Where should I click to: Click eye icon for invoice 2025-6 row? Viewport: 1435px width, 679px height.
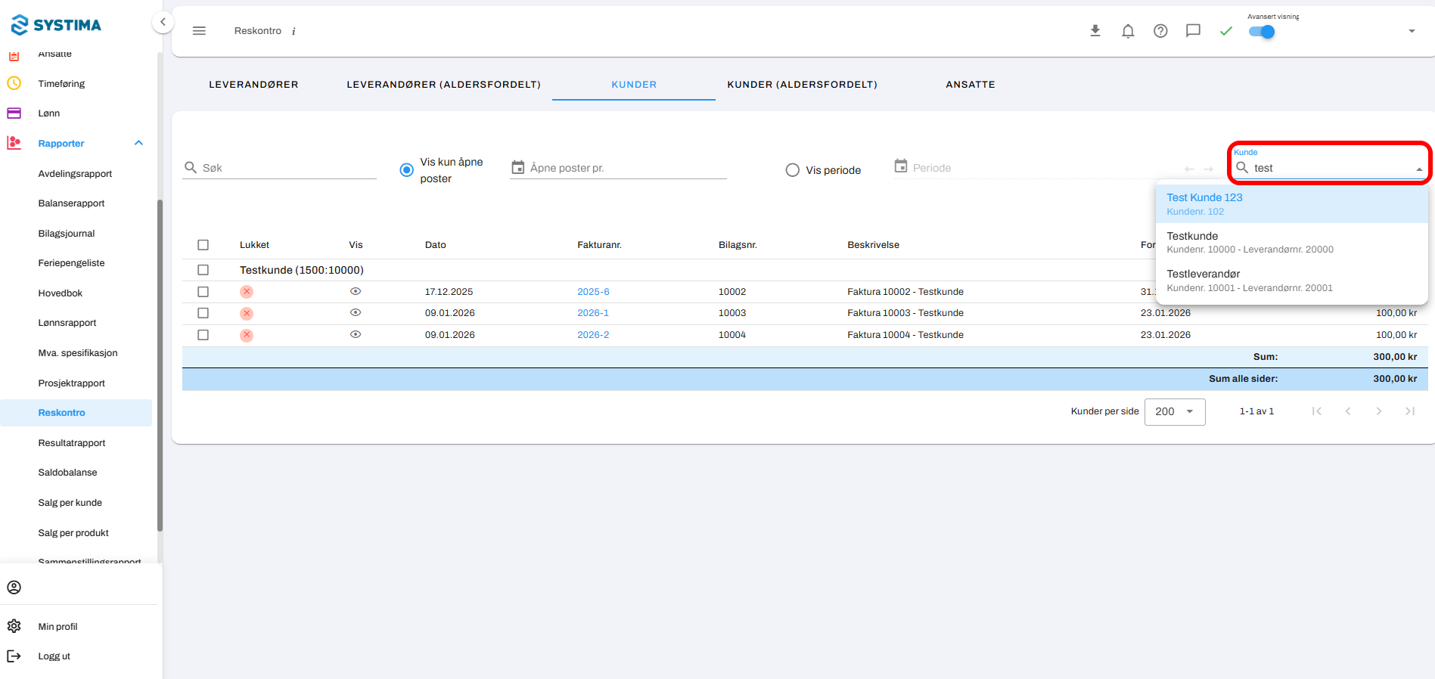pos(356,291)
